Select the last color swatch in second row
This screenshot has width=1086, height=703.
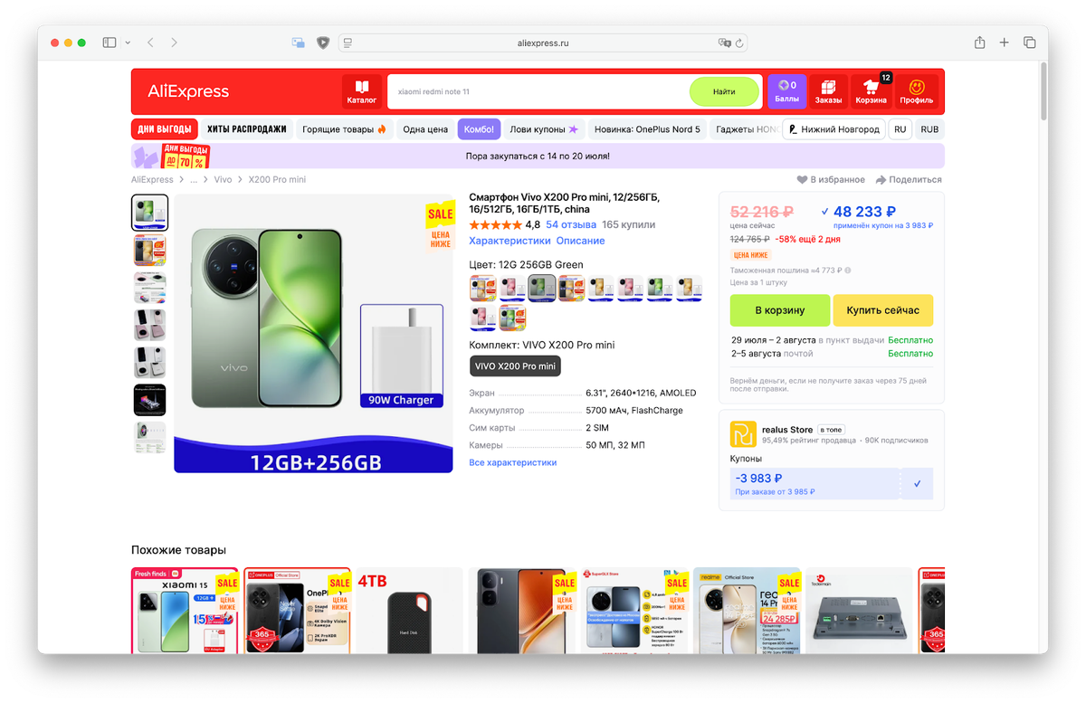click(513, 318)
